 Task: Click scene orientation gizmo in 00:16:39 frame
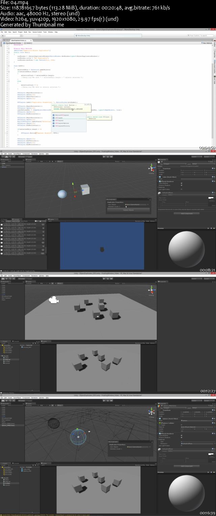[x=152, y=411]
